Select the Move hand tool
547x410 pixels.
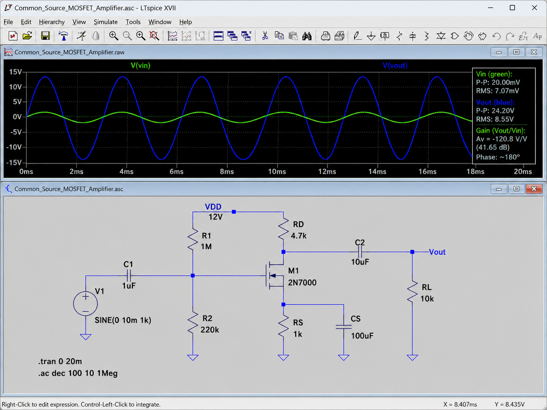click(468, 36)
